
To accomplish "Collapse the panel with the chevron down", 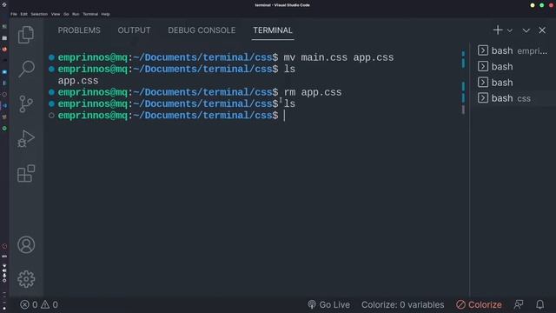I will tap(526, 30).
